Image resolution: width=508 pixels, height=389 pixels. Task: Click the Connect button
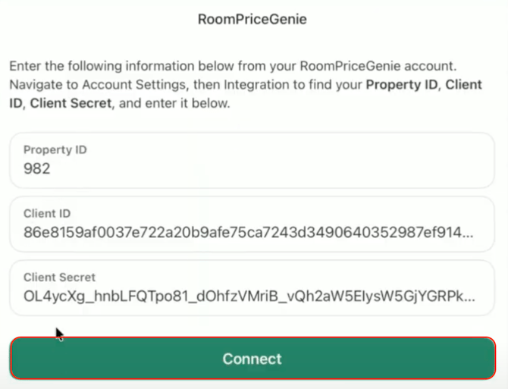252,358
